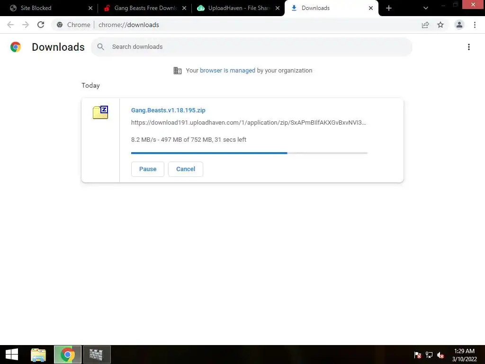Open Chrome's three-dot main menu
This screenshot has height=364, width=485.
pos(475,25)
